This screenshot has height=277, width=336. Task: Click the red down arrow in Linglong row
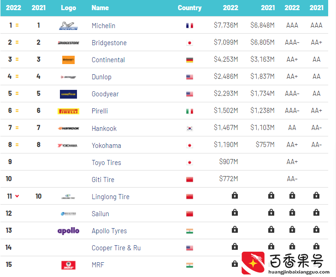coord(17,196)
